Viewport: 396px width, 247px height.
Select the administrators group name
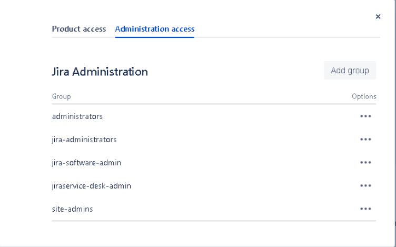point(77,116)
